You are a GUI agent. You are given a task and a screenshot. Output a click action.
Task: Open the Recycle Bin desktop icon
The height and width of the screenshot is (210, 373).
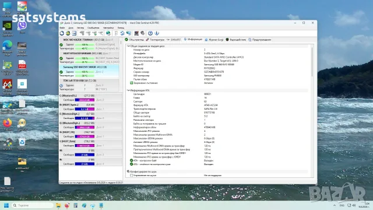pos(22,142)
